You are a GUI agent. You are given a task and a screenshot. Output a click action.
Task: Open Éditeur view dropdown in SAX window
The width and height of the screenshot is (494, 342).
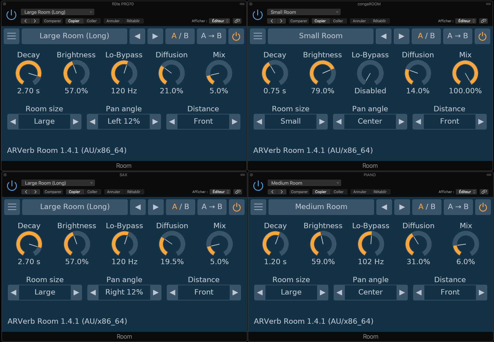(x=220, y=192)
